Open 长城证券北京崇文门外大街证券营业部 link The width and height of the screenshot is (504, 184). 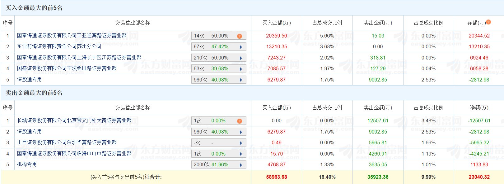(74, 120)
